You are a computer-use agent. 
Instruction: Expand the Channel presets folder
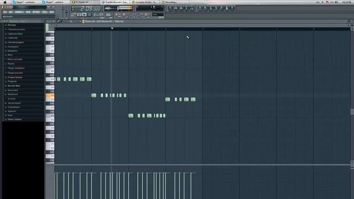pyautogui.click(x=16, y=29)
